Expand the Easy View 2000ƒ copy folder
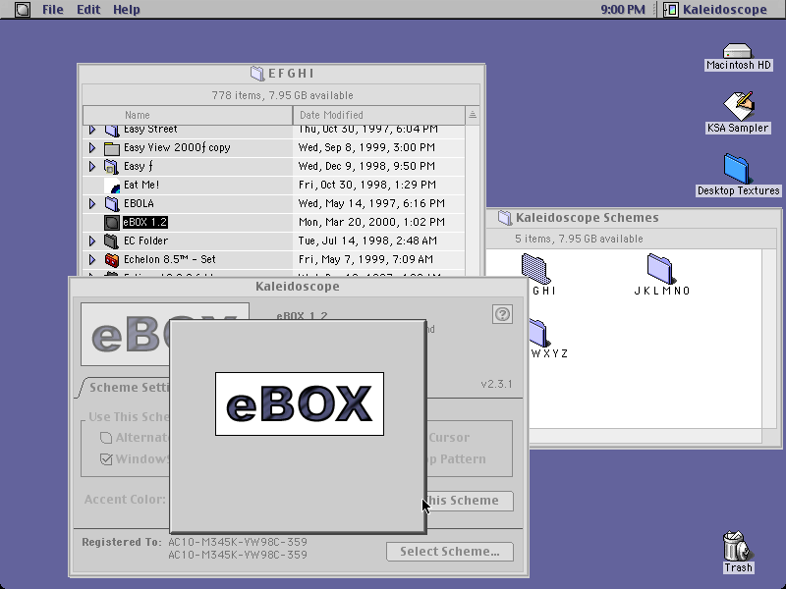The height and width of the screenshot is (589, 786). pos(92,148)
